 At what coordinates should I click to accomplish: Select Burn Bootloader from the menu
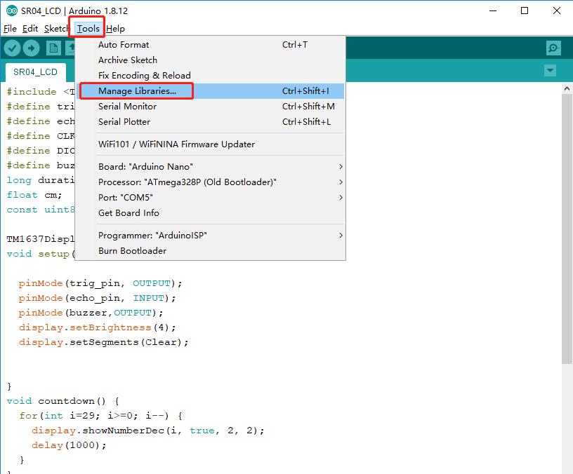pyautogui.click(x=132, y=251)
